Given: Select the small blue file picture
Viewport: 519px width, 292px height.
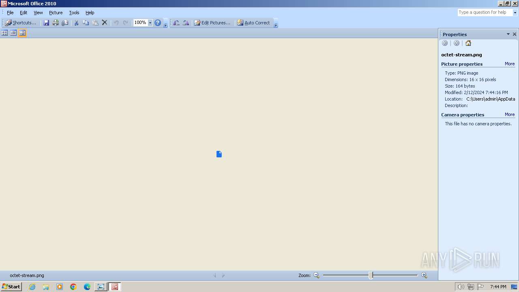Looking at the screenshot, I should (x=219, y=154).
